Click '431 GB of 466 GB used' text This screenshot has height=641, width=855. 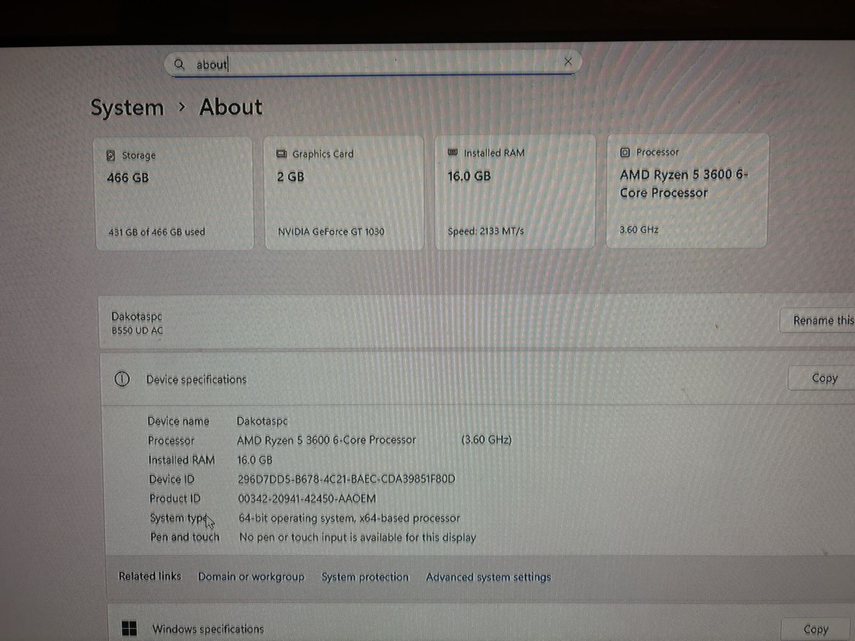(157, 232)
